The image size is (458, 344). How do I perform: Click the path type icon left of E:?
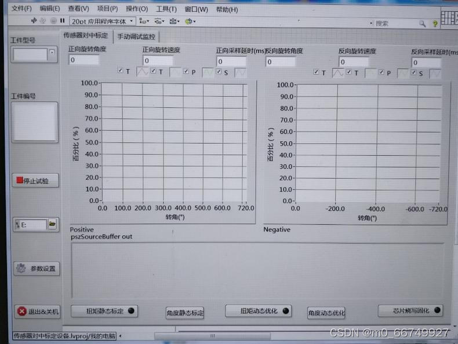pyautogui.click(x=17, y=224)
